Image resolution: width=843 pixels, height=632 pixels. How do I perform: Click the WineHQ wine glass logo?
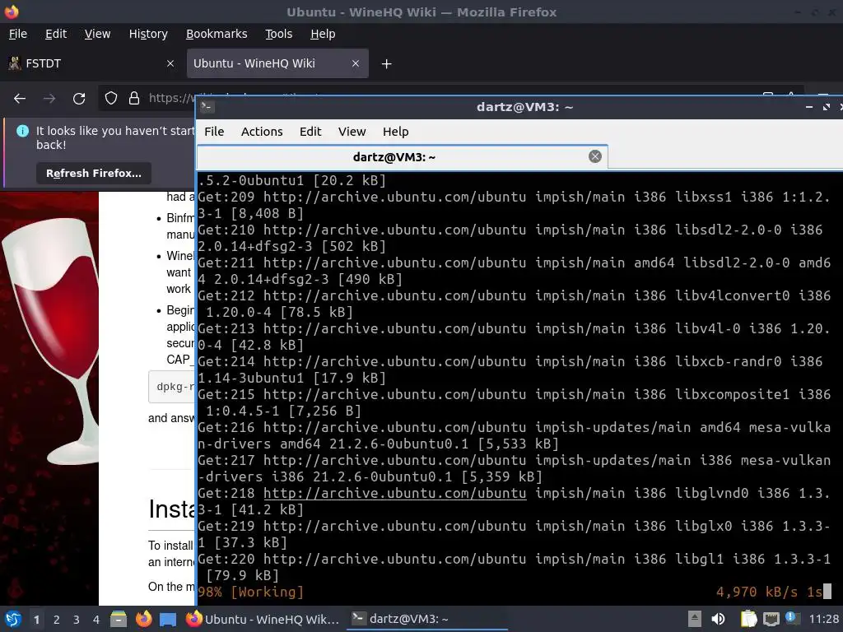click(x=49, y=342)
